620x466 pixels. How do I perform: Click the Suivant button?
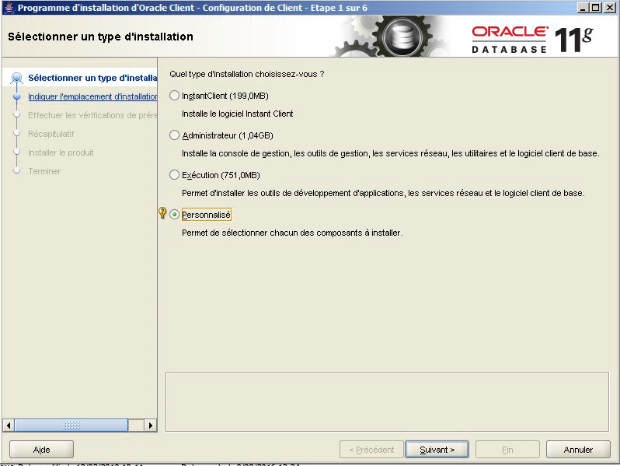[437, 450]
